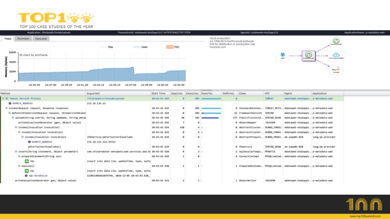The width and height of the screenshot is (390, 219).
Task: Select the pkForTwitterSnowFlake() row
Action: [172, 147]
